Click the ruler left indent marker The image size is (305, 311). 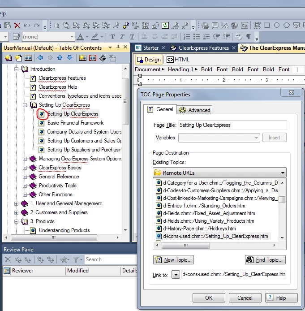pyautogui.click(x=140, y=84)
